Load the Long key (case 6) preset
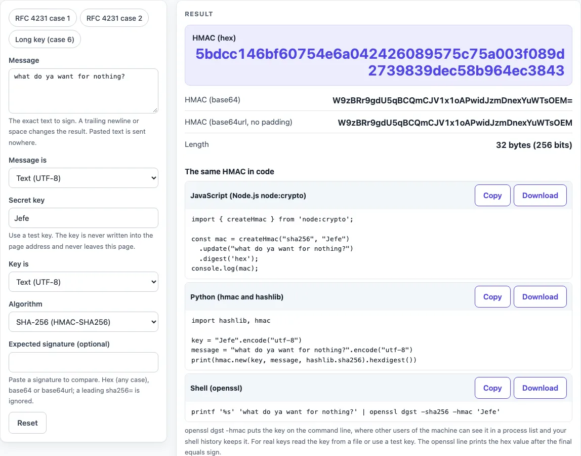Viewport: 581px width, 456px height. (x=45, y=40)
